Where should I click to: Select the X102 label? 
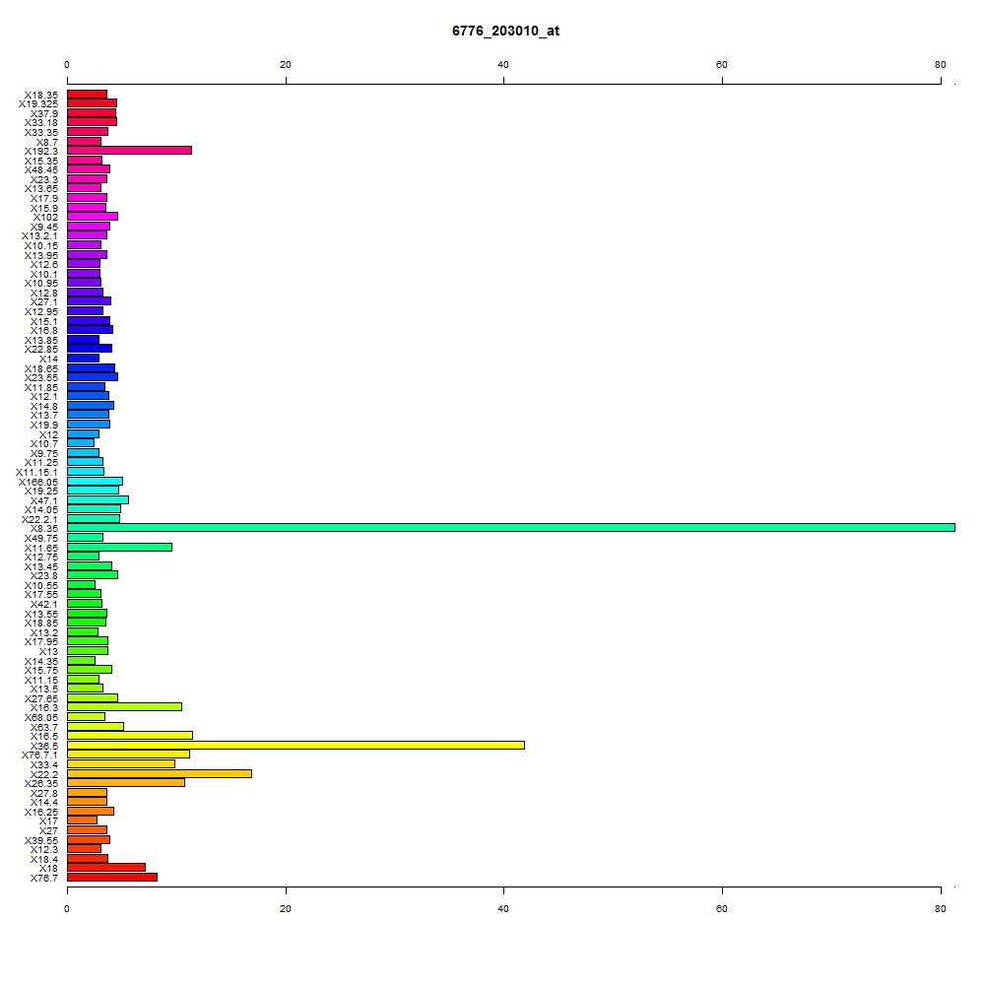tap(45, 218)
